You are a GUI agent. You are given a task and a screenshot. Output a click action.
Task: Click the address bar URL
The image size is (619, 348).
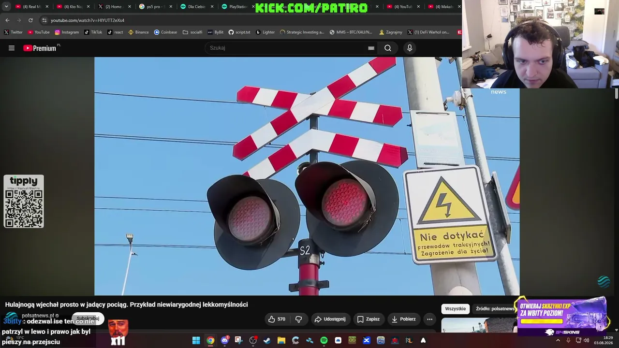tap(88, 20)
